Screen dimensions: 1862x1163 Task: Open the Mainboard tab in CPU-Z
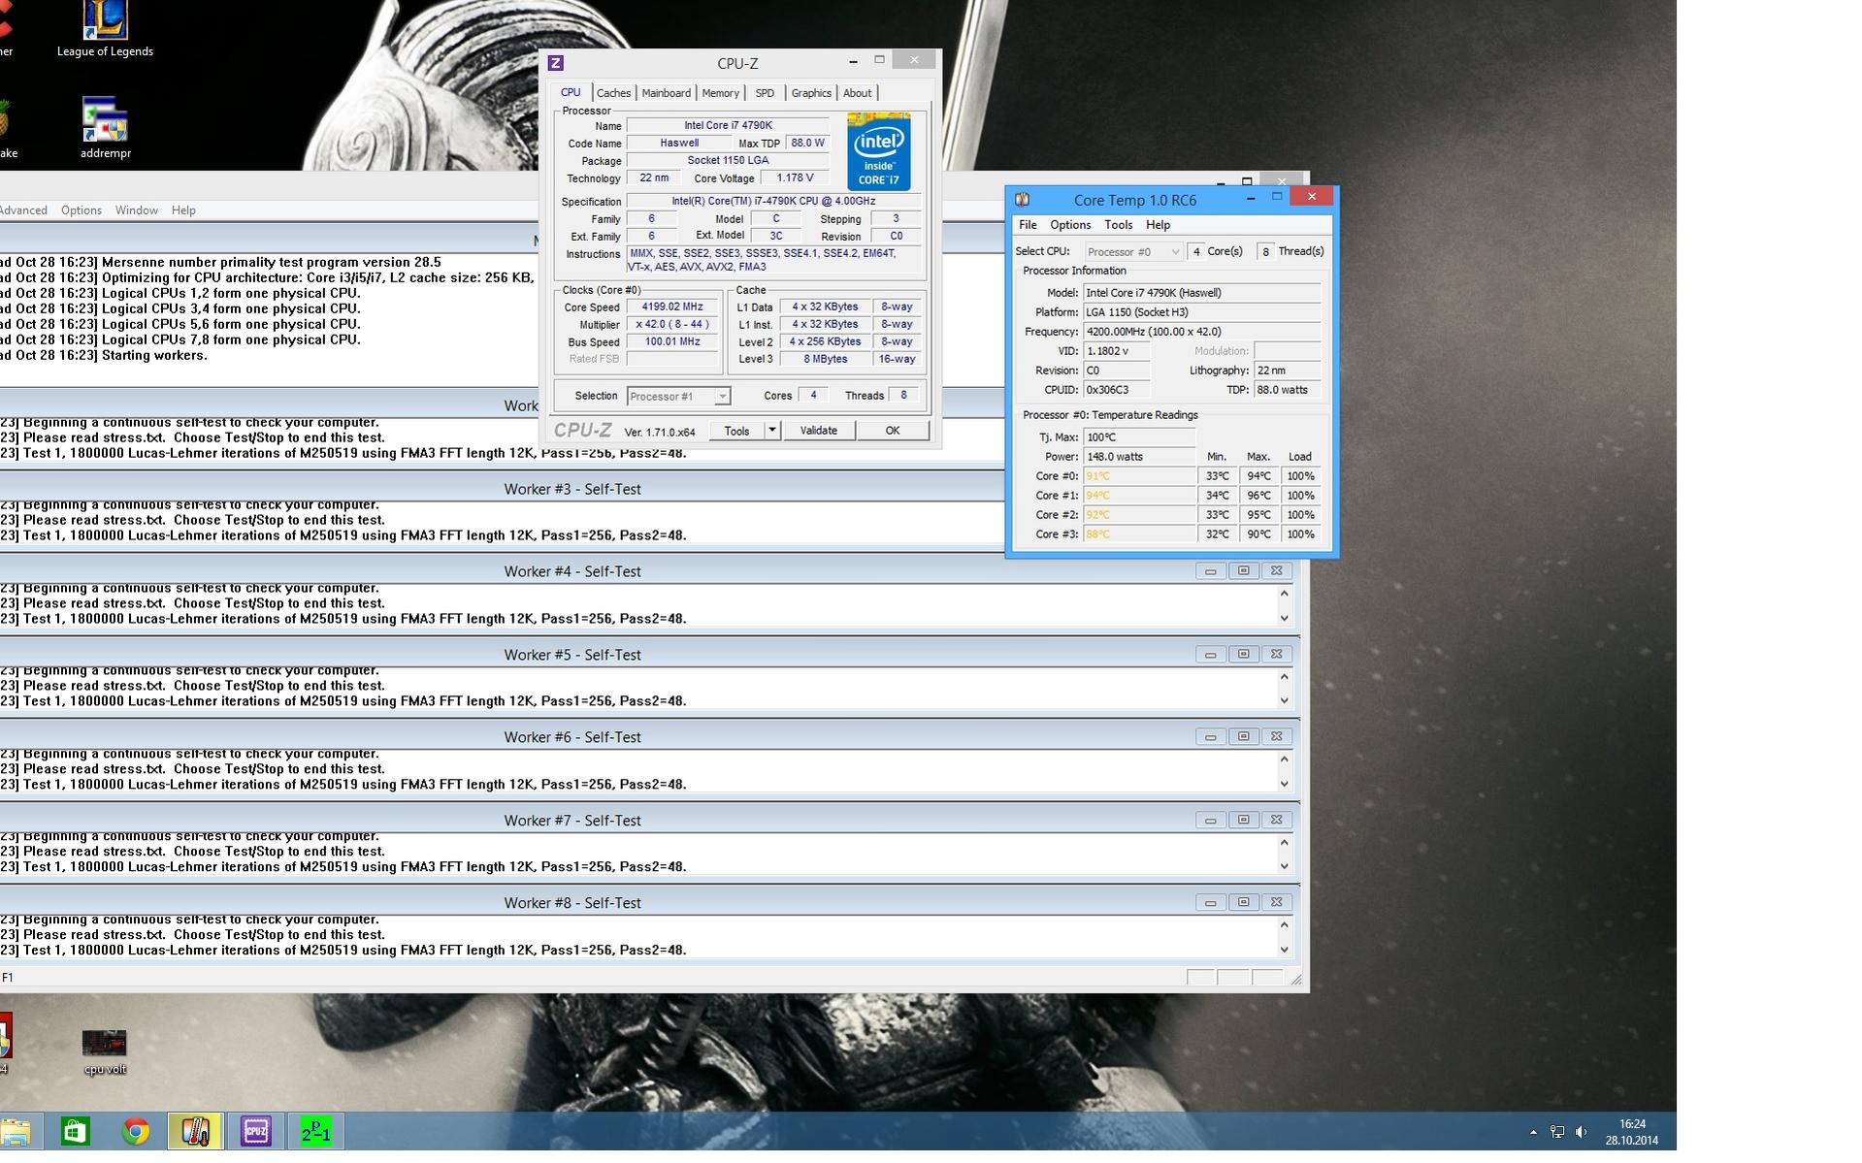(x=667, y=93)
